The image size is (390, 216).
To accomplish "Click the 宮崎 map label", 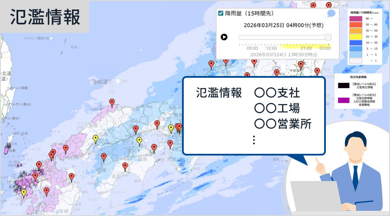I will [63, 211].
